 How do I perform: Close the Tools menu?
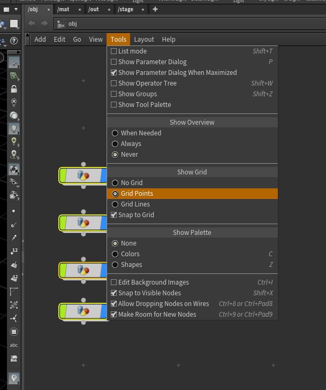[x=118, y=39]
